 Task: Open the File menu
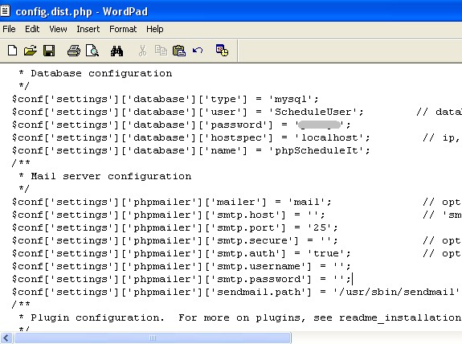[x=9, y=29]
